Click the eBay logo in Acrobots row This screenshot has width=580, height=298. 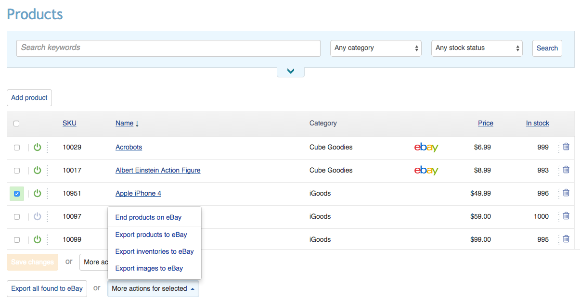(x=426, y=148)
